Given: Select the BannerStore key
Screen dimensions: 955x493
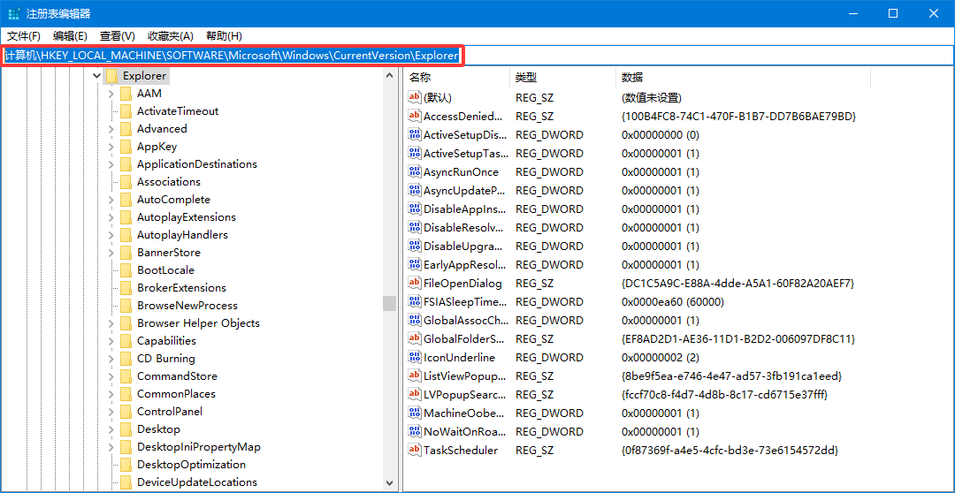Looking at the screenshot, I should 169,253.
